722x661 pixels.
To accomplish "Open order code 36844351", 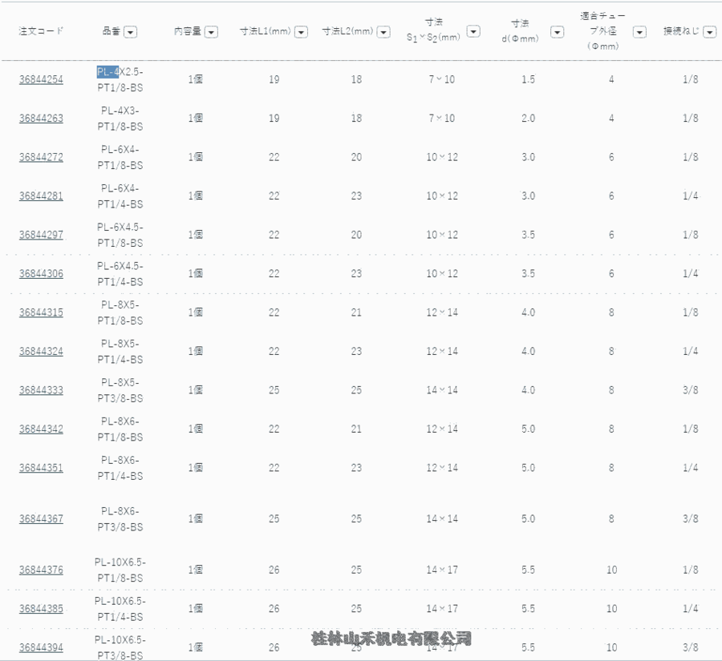I will (41, 468).
